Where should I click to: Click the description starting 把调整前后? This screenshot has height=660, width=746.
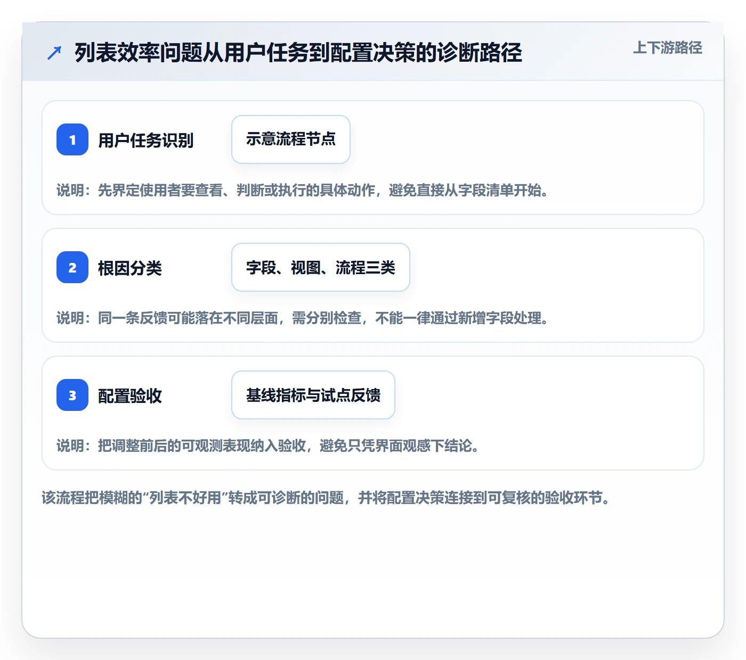pos(269,446)
